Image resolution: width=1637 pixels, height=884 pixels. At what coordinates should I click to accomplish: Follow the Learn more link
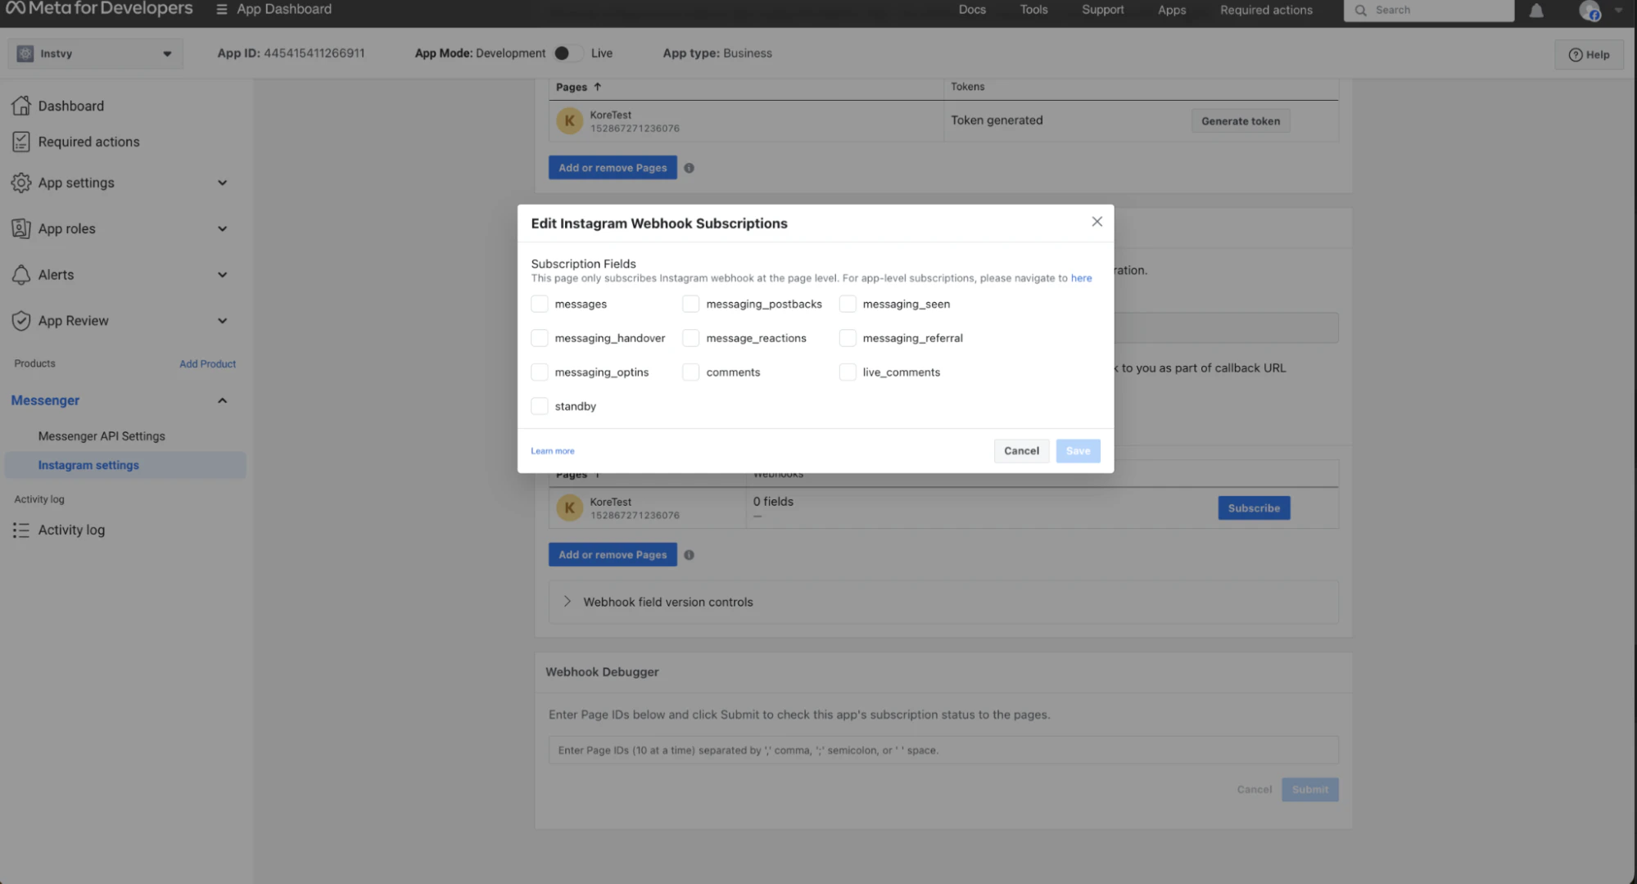pyautogui.click(x=552, y=451)
